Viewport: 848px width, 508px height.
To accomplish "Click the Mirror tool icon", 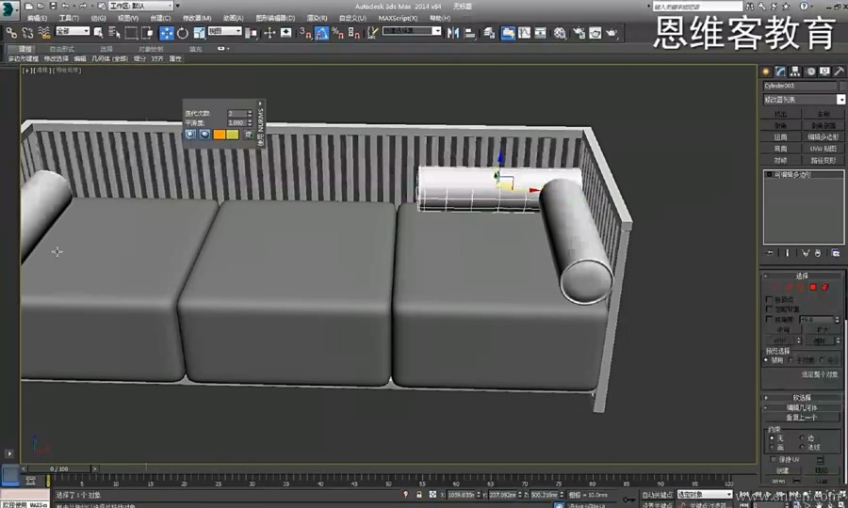I will pos(453,33).
